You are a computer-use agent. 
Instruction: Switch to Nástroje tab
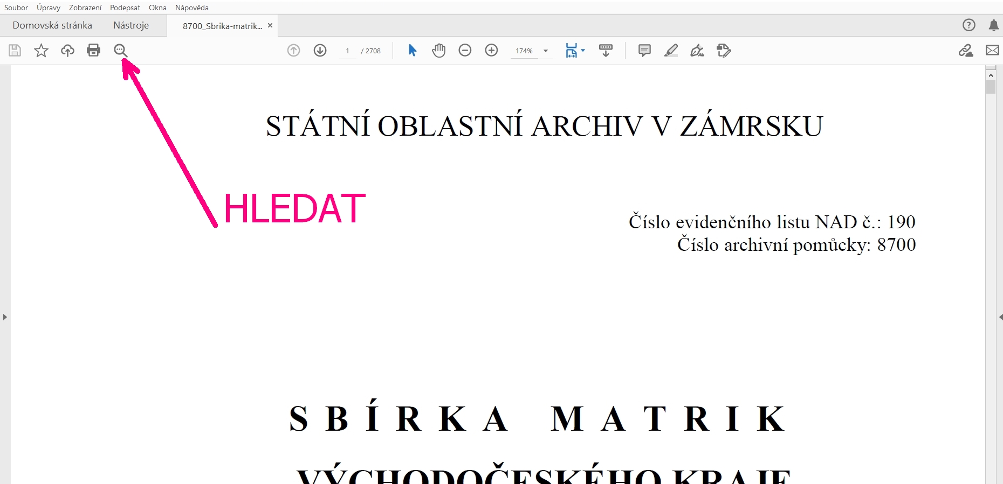(131, 25)
